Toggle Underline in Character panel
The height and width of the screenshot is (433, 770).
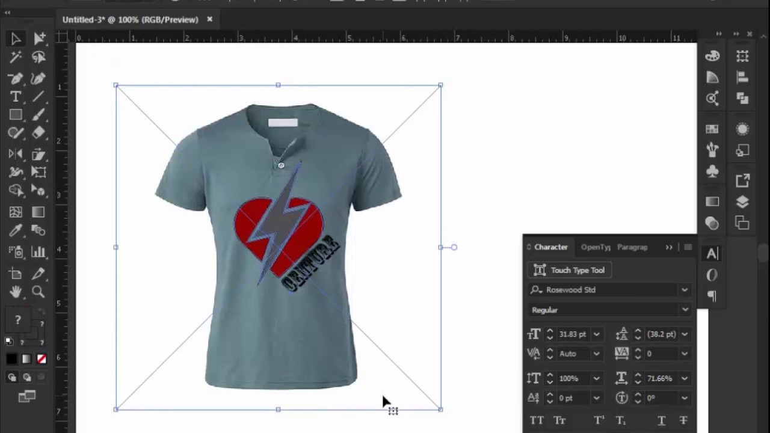point(661,420)
